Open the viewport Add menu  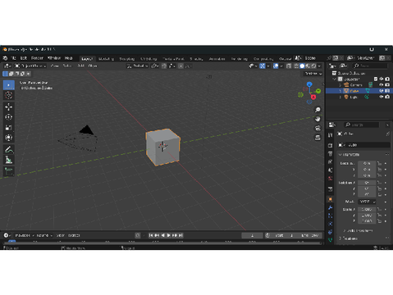[x=80, y=66]
